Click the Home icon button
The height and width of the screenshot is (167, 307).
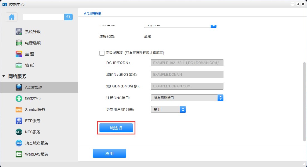pos(12,17)
